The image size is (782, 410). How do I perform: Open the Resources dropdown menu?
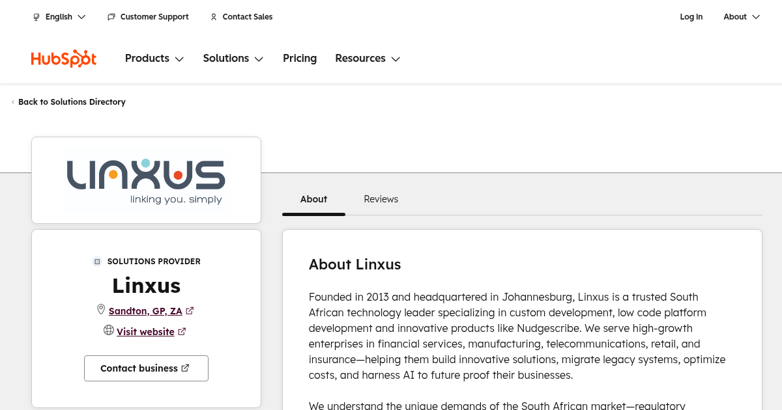[367, 59]
